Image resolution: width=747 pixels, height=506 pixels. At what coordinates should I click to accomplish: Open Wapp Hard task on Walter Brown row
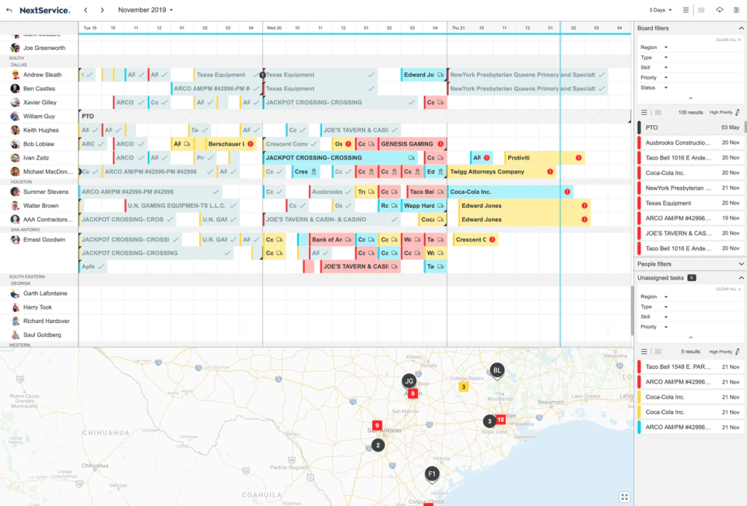pos(423,206)
